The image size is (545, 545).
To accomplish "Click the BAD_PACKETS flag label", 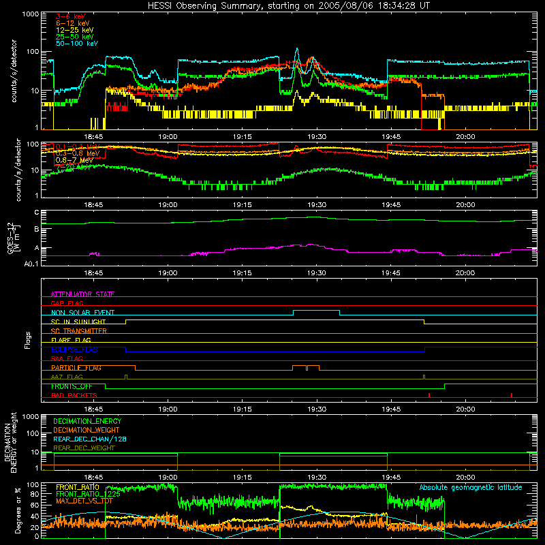I will (74, 395).
